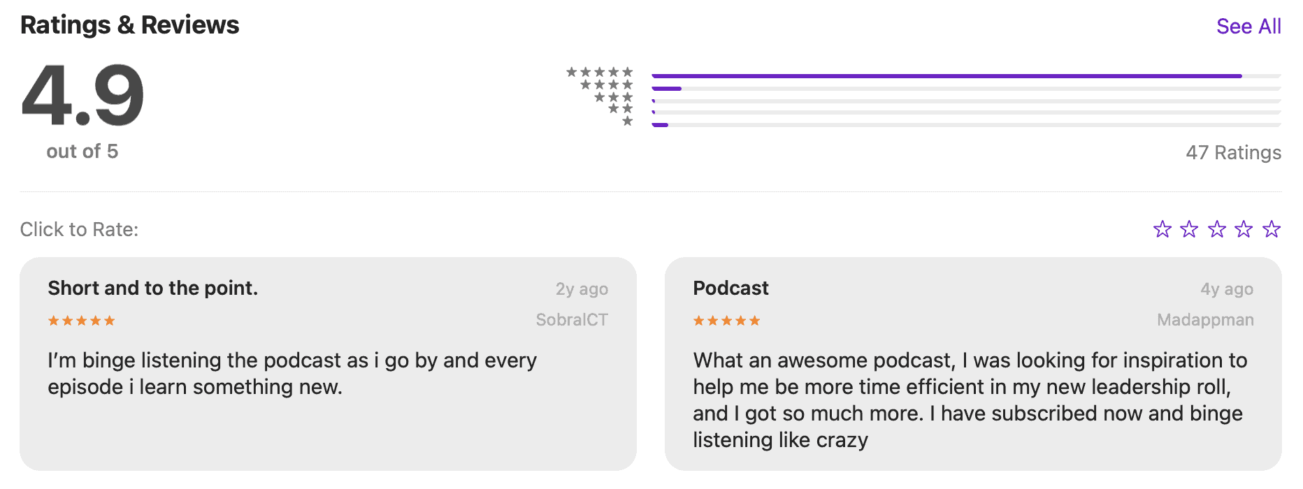The height and width of the screenshot is (489, 1303).
Task: Click reviewer name Madappman
Action: pyautogui.click(x=1204, y=320)
